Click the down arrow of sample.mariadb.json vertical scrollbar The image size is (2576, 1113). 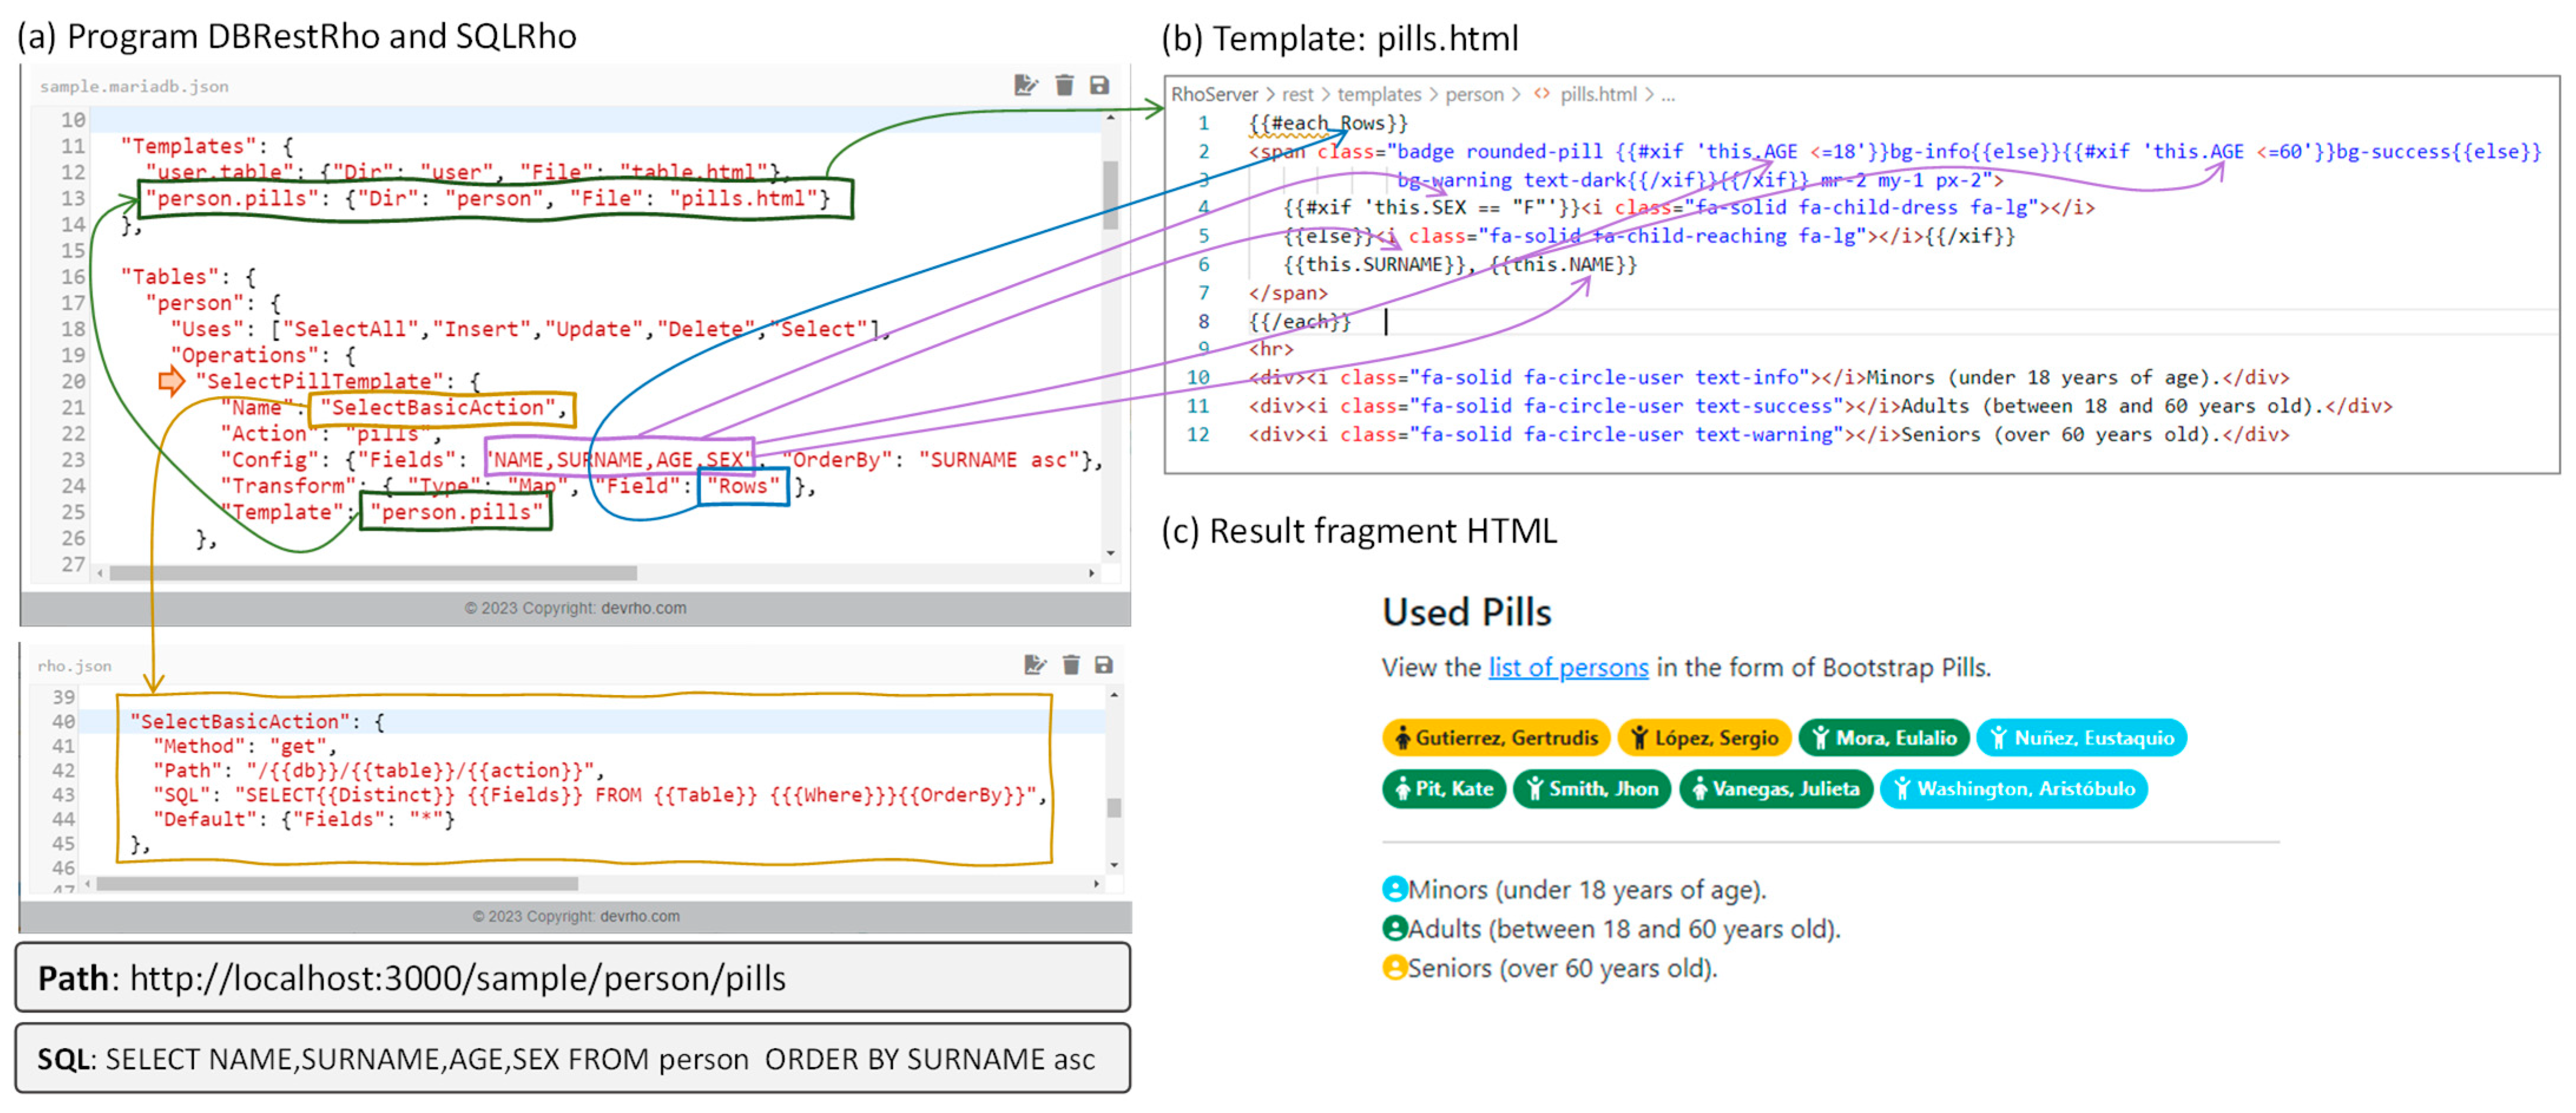[x=1110, y=552]
